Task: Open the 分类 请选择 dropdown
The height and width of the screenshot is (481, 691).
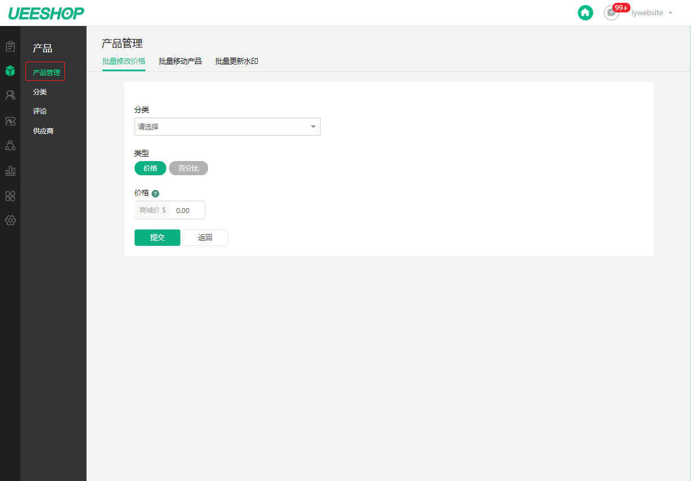Action: click(x=227, y=127)
